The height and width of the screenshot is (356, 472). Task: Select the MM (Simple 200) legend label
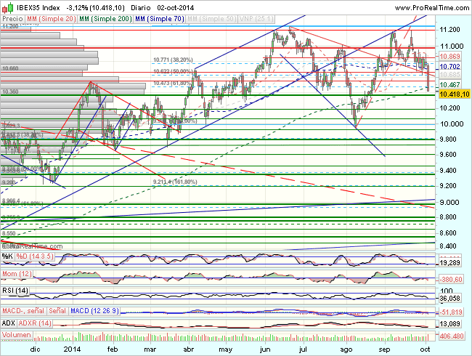[105, 19]
